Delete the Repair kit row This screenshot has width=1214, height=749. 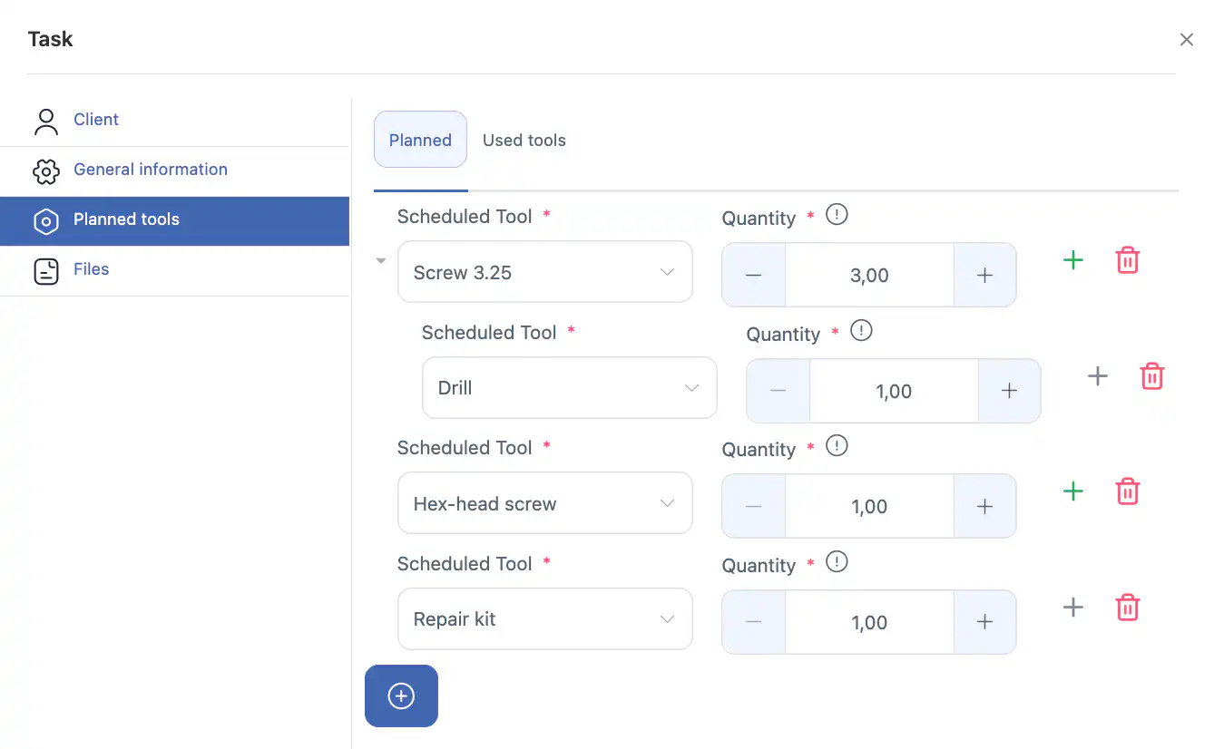click(x=1127, y=608)
